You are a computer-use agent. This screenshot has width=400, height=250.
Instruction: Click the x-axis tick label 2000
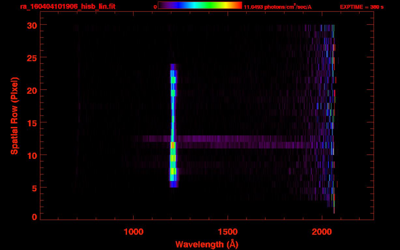click(322, 231)
